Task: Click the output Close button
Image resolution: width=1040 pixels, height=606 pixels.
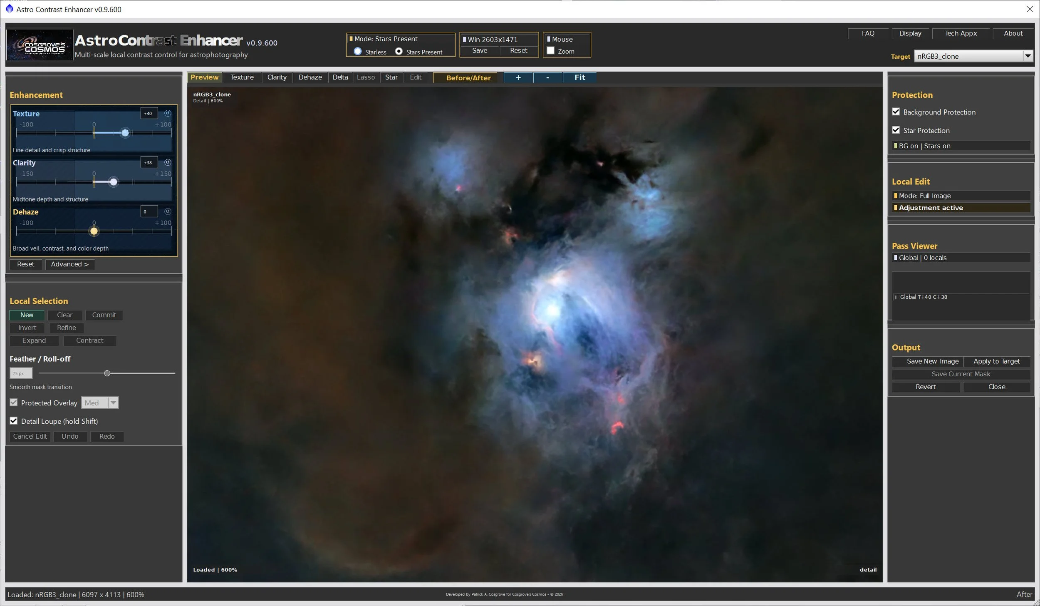Action: click(x=997, y=387)
